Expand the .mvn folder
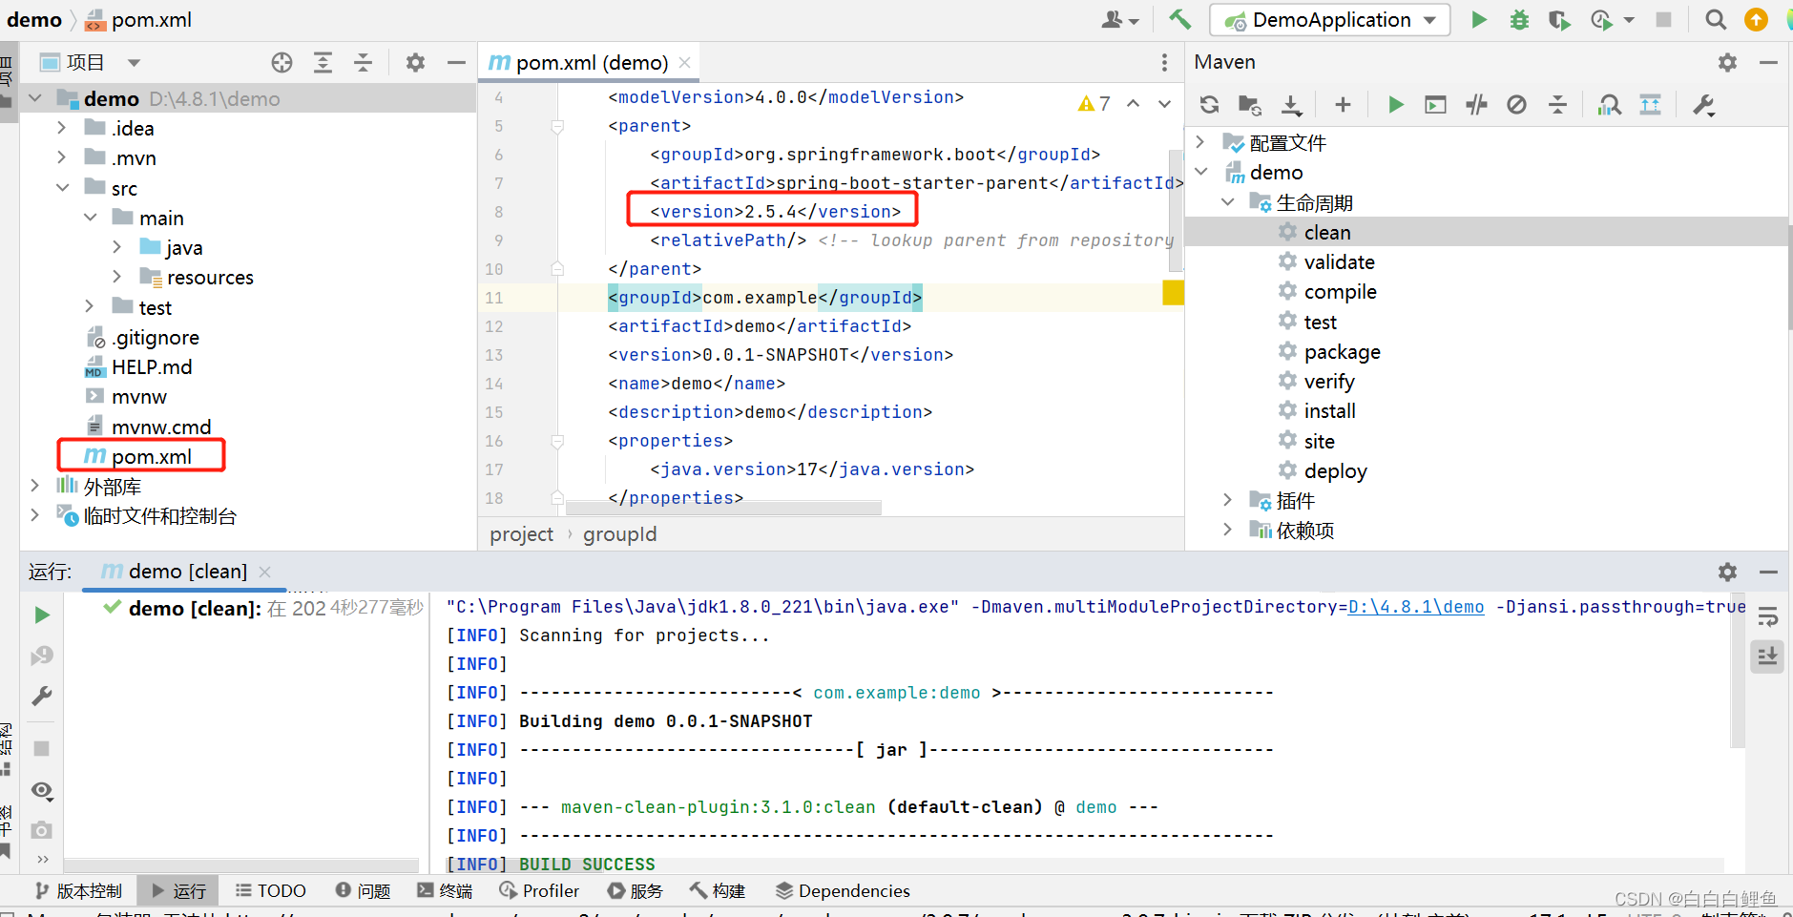 62,157
